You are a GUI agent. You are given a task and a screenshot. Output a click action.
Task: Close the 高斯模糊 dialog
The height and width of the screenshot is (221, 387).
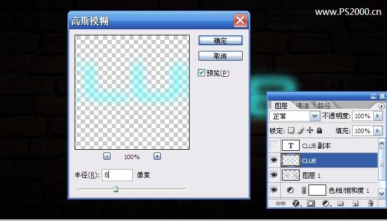240,20
